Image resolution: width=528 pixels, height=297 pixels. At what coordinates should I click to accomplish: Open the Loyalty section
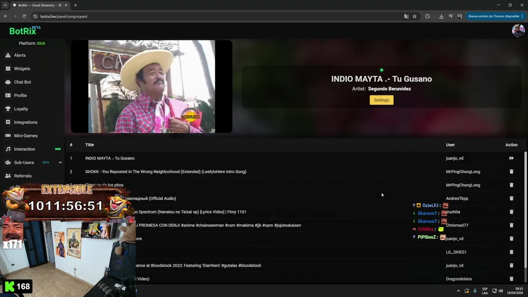[x=21, y=109]
